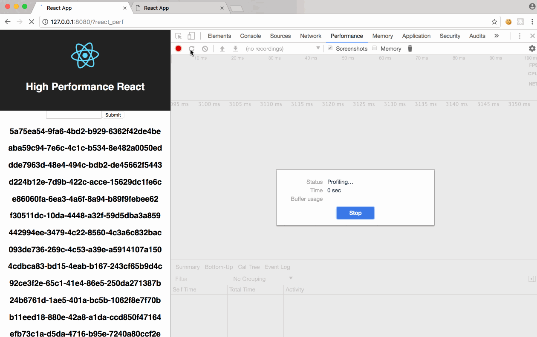Click the text input beside Submit

pos(74,115)
